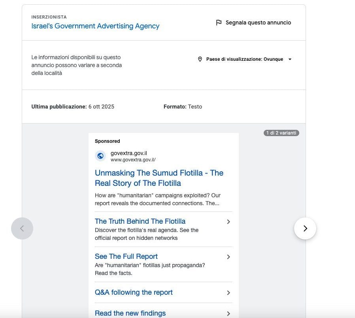Expand the country selector caret arrow

[x=290, y=59]
